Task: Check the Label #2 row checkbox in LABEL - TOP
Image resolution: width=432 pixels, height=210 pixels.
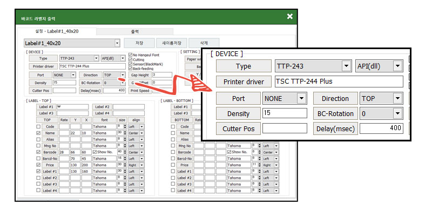Action: 38,178
